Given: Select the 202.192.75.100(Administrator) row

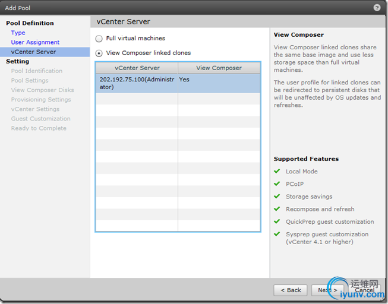Looking at the screenshot, I should tap(178, 83).
